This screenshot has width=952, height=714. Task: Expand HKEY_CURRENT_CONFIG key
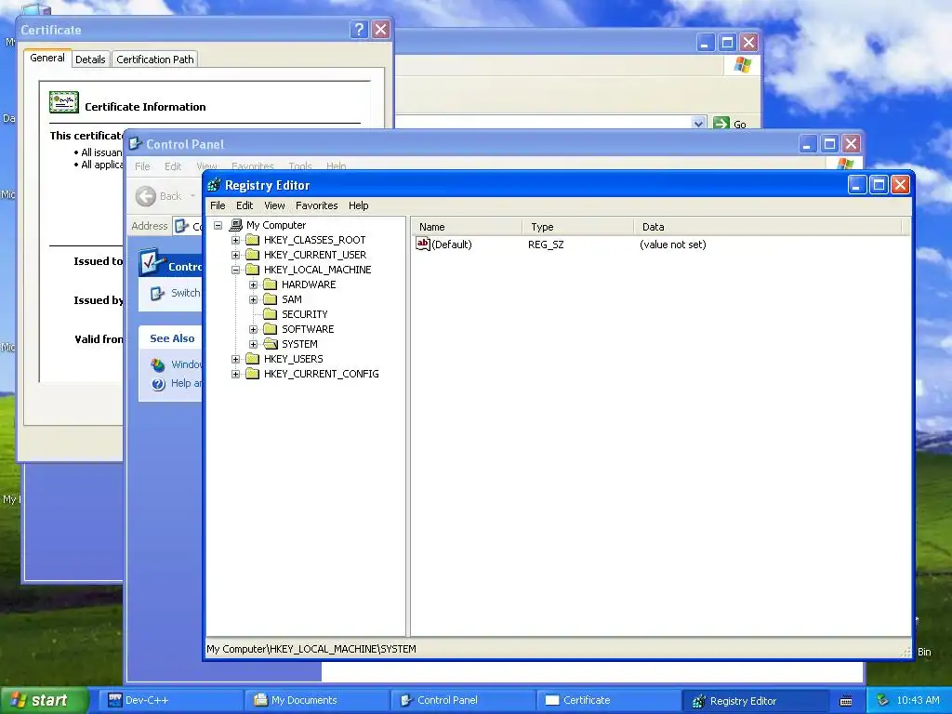click(x=235, y=374)
